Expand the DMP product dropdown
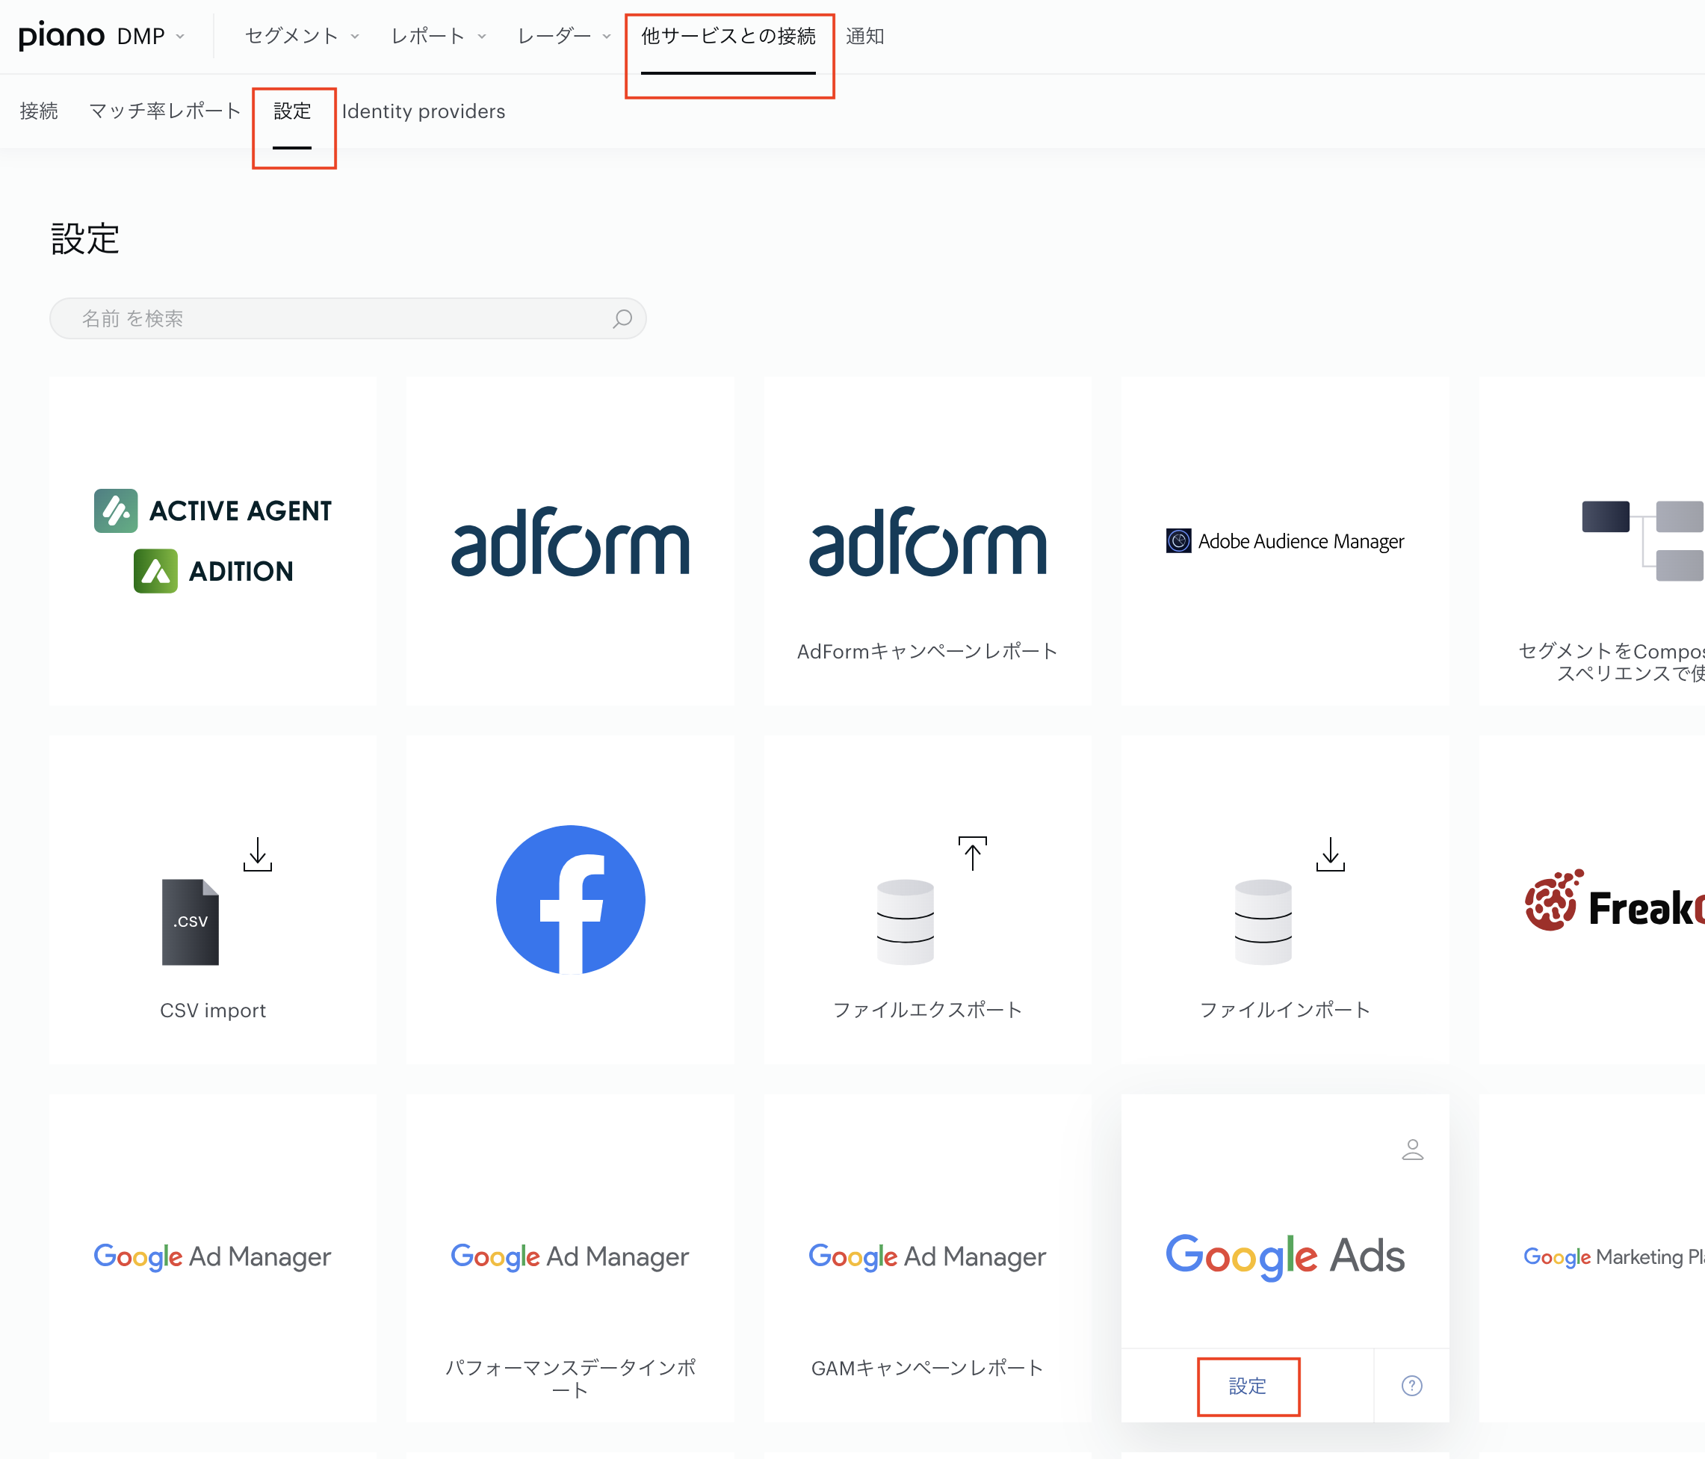 click(x=151, y=36)
